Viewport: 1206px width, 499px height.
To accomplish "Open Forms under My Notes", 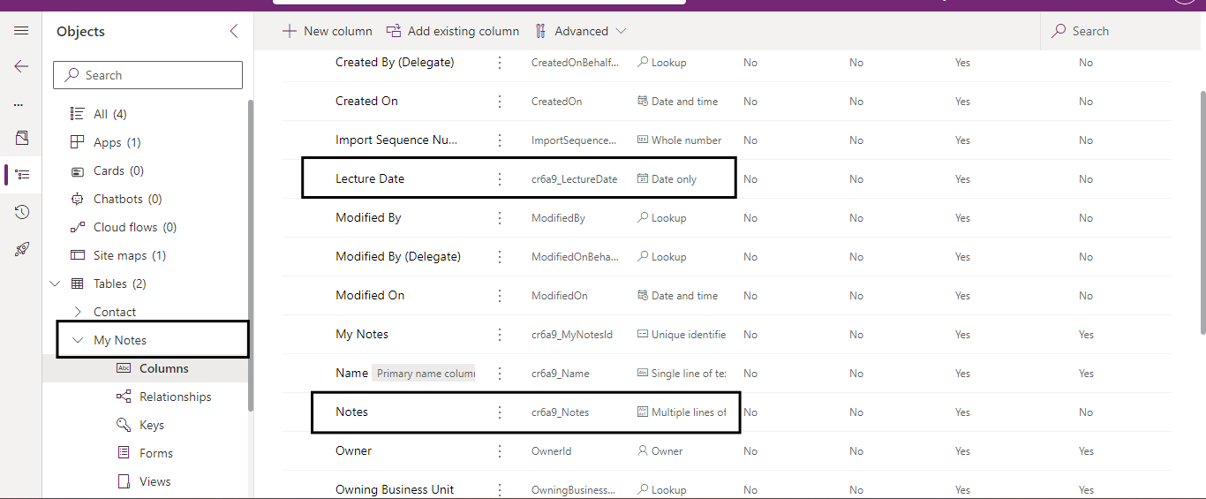I will tap(155, 453).
